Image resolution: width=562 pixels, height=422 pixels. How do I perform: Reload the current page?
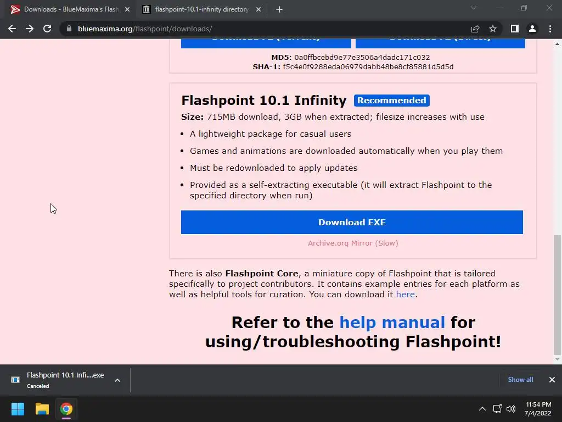pyautogui.click(x=47, y=29)
